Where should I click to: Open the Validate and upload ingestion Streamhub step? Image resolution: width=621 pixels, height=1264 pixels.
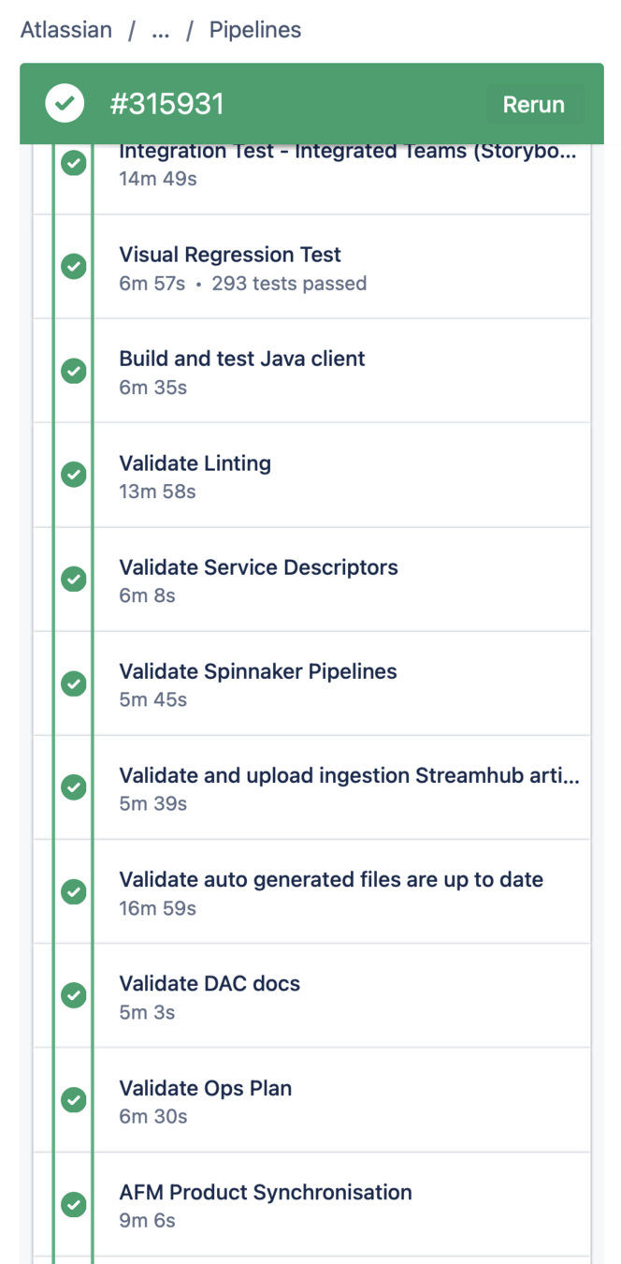coord(349,775)
